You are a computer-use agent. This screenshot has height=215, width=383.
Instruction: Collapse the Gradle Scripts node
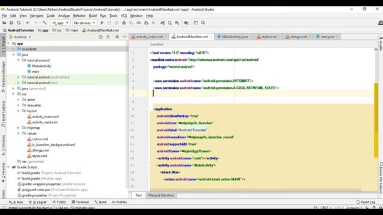8,167
